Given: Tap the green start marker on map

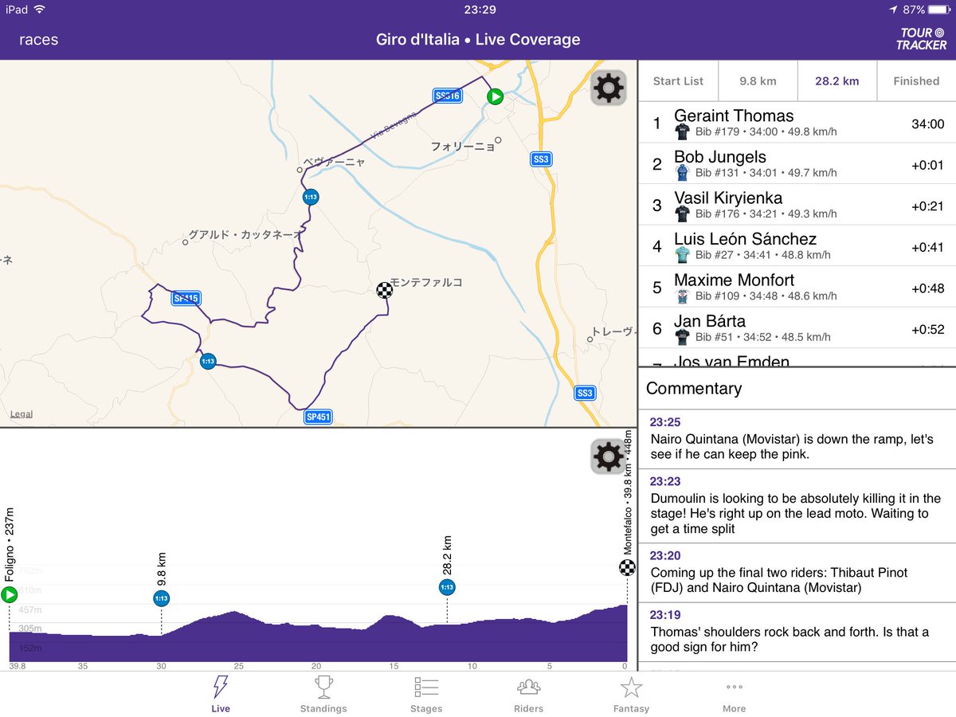Looking at the screenshot, I should click(x=495, y=96).
